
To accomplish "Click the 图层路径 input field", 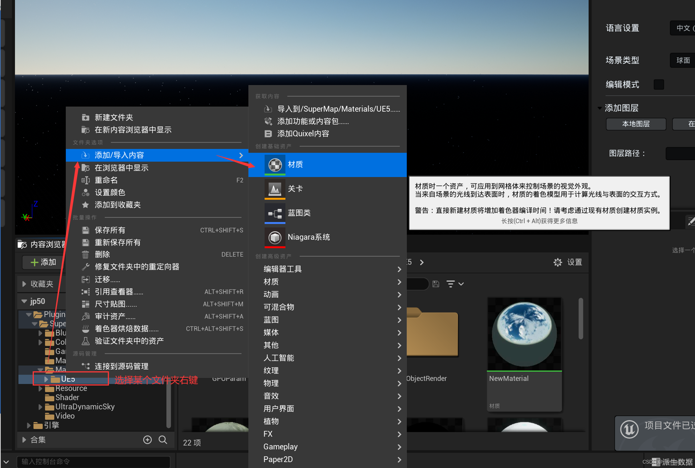I will tap(680, 154).
